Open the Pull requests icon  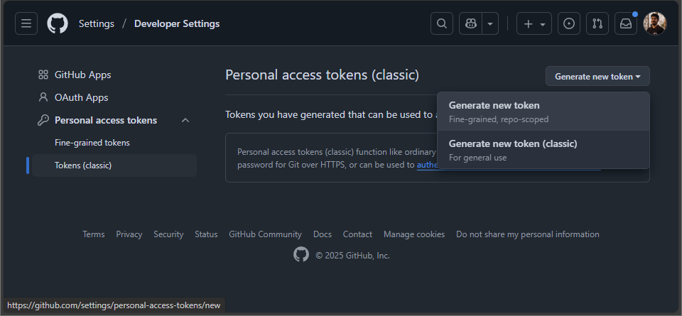click(597, 23)
